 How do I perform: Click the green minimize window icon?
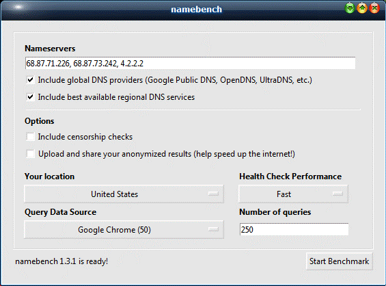[350, 8]
